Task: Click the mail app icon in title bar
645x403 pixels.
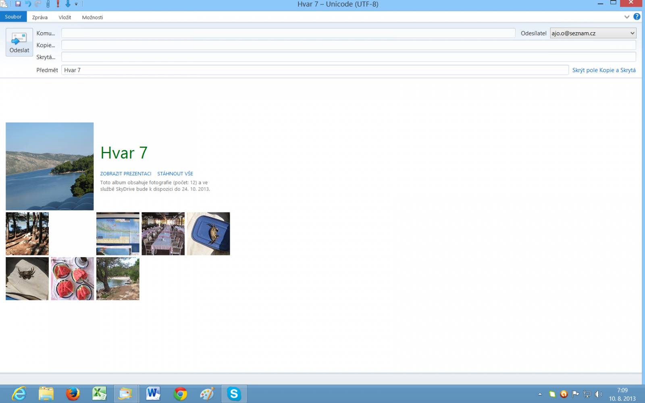Action: click(x=4, y=4)
